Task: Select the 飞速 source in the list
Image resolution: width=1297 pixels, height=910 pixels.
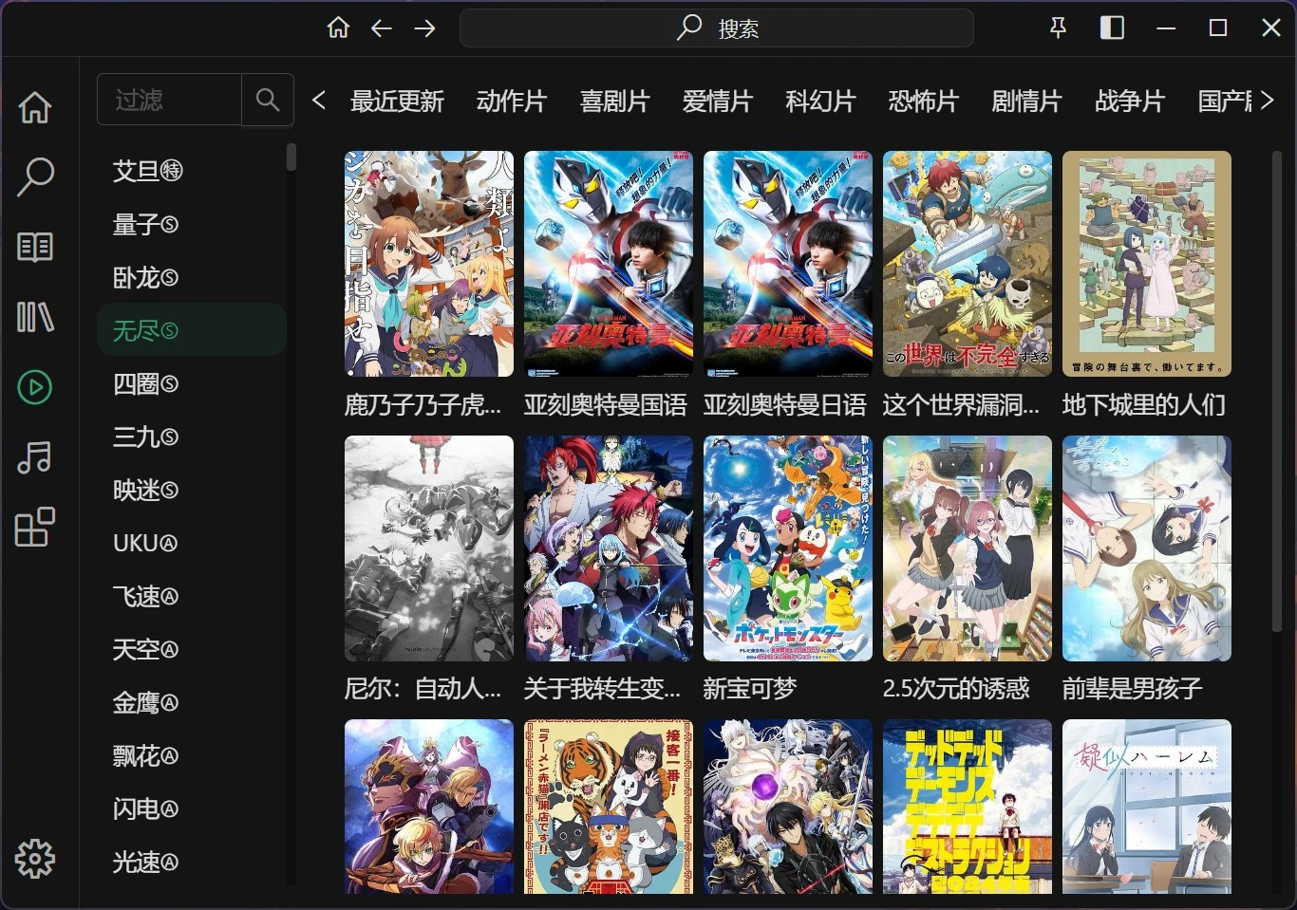Action: [191, 596]
